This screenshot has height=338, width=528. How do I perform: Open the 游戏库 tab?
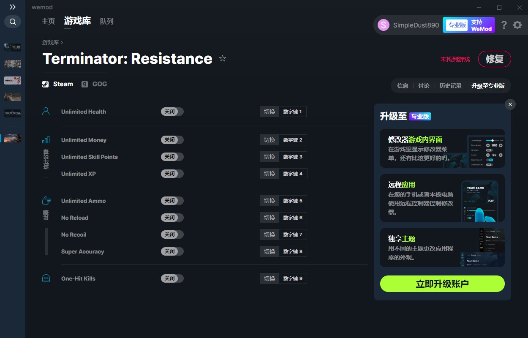tap(77, 21)
